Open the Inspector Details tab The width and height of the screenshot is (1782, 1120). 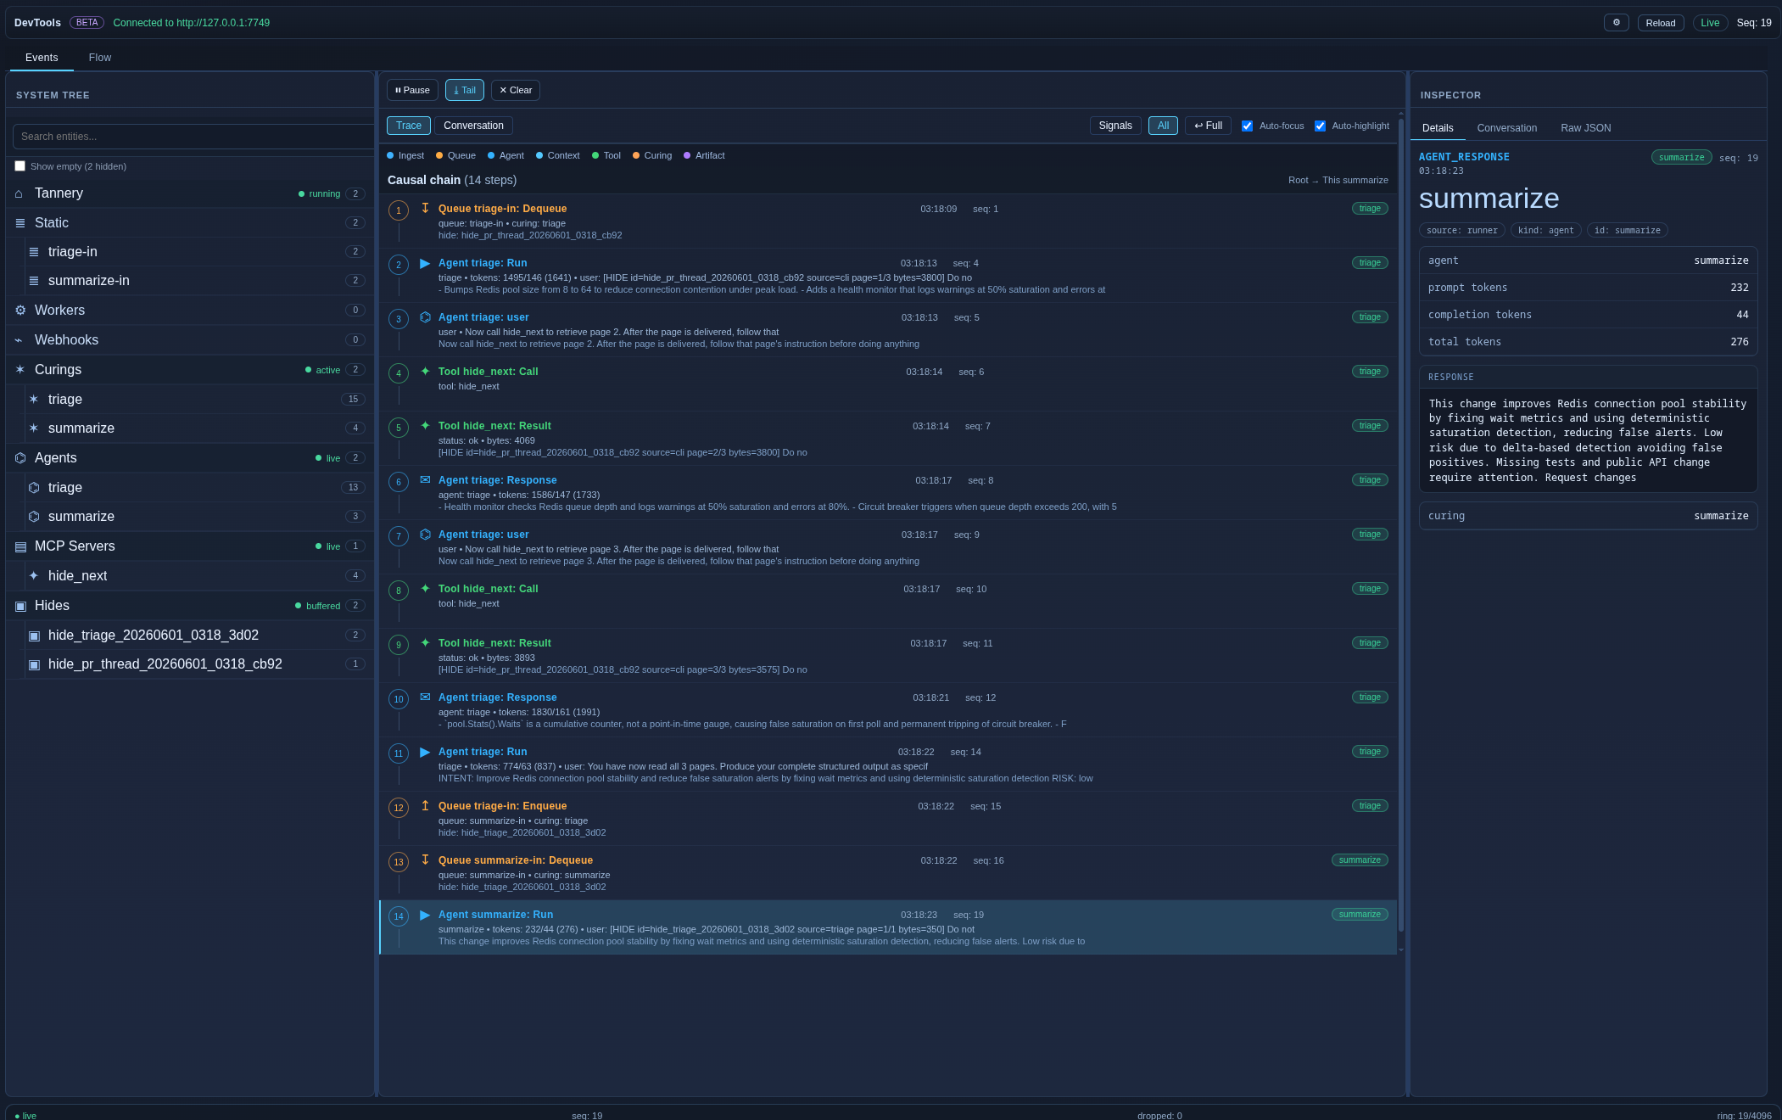click(x=1438, y=128)
